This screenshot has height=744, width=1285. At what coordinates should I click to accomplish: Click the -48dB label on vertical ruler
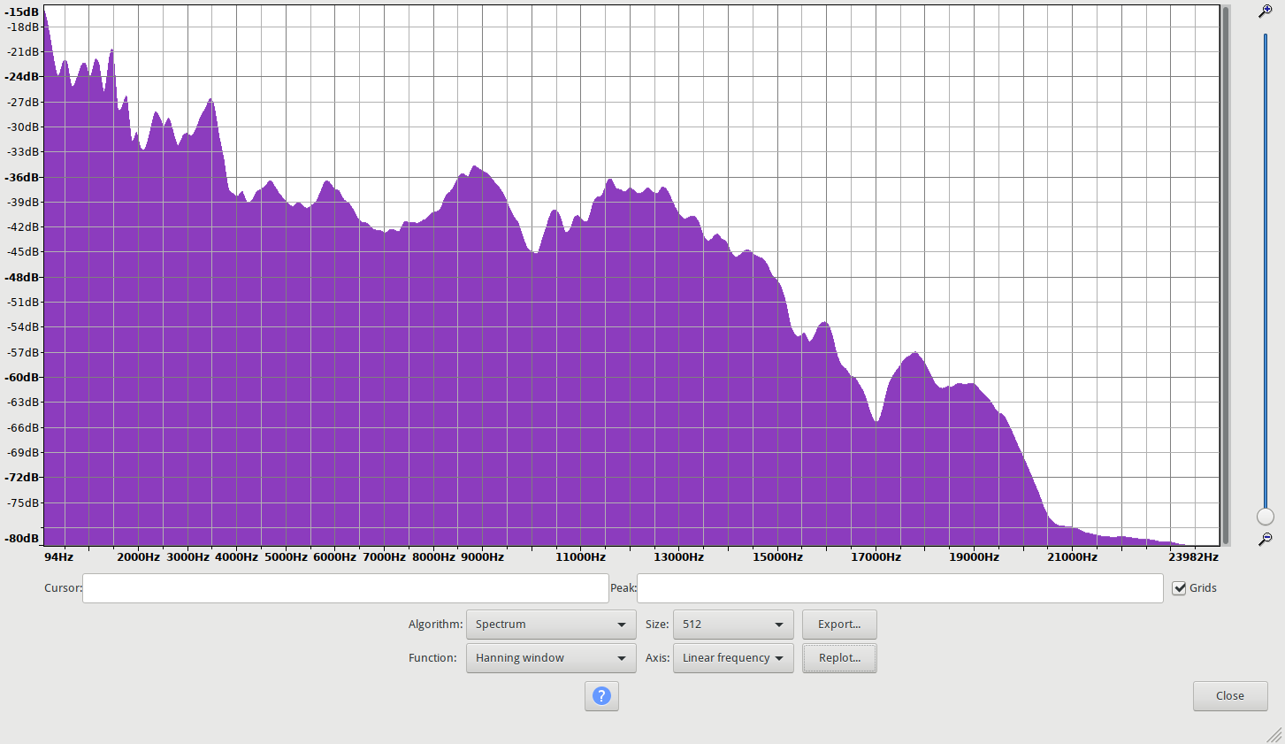click(22, 278)
